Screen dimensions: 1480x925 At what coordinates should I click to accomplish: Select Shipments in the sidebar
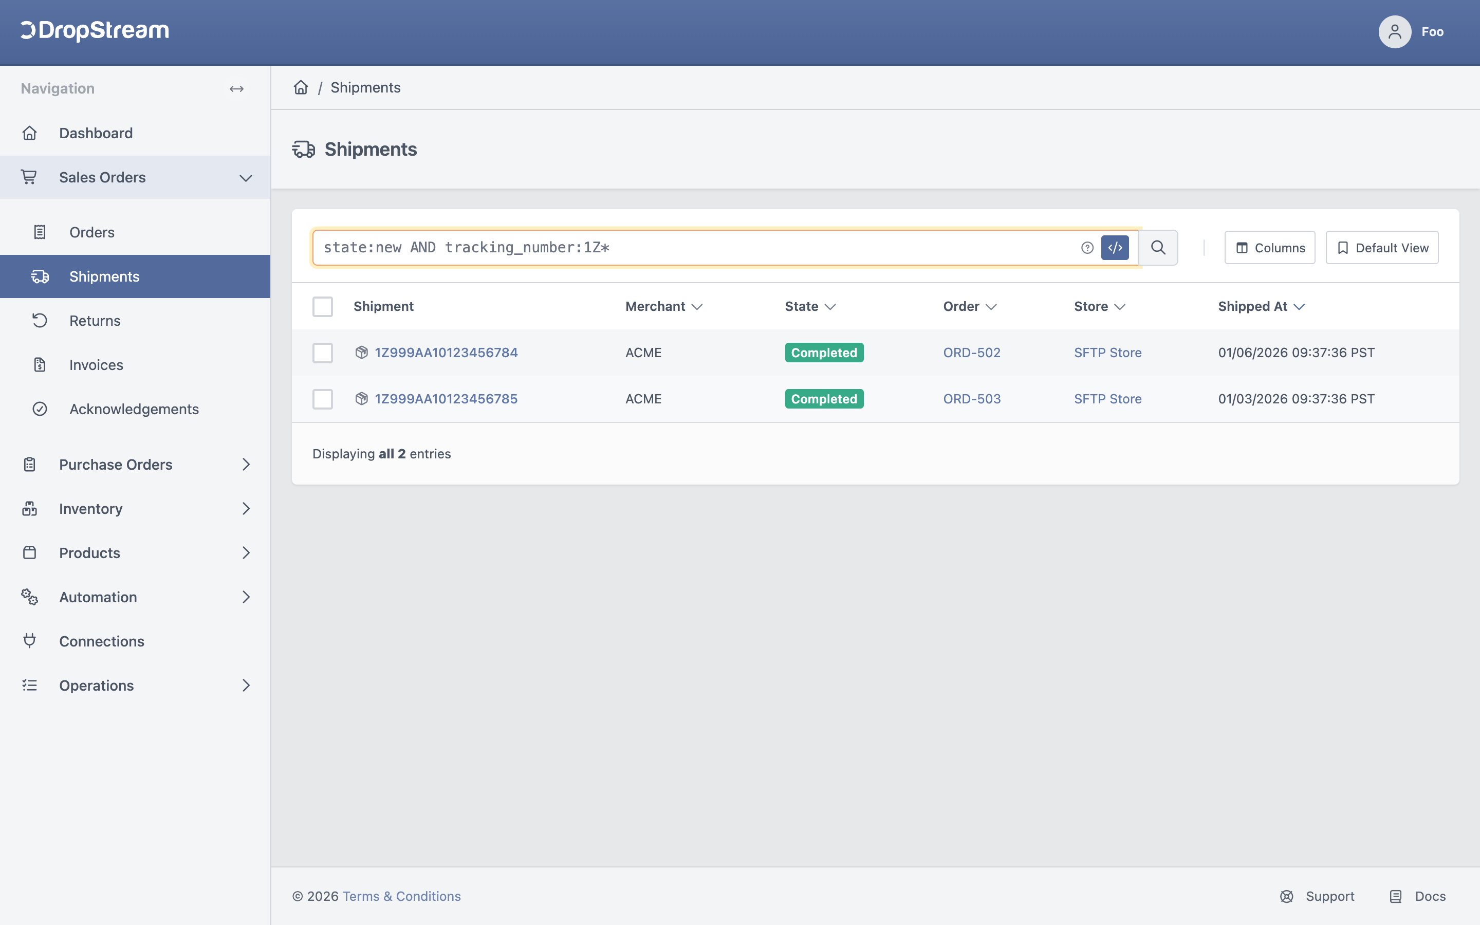pos(135,276)
